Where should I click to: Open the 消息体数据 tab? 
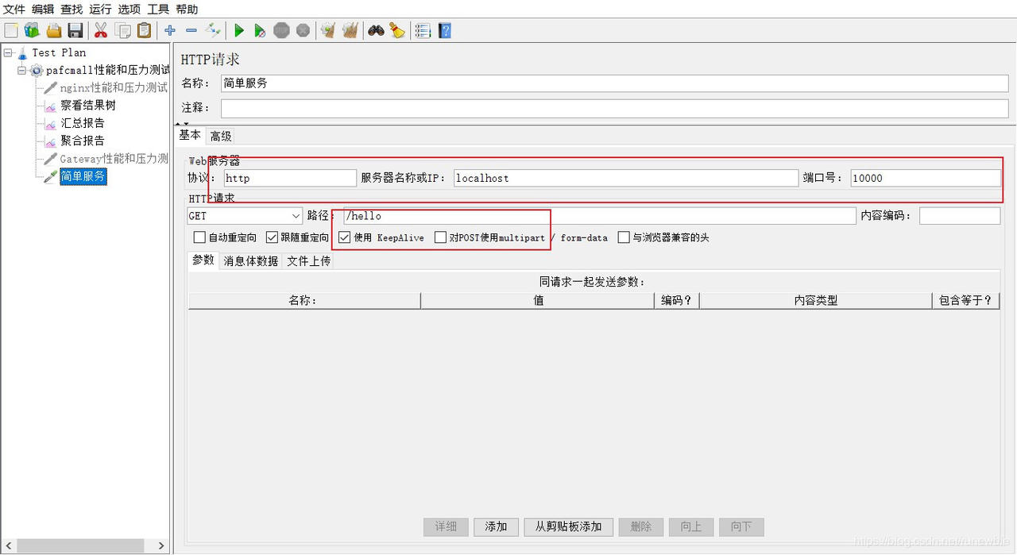click(250, 260)
